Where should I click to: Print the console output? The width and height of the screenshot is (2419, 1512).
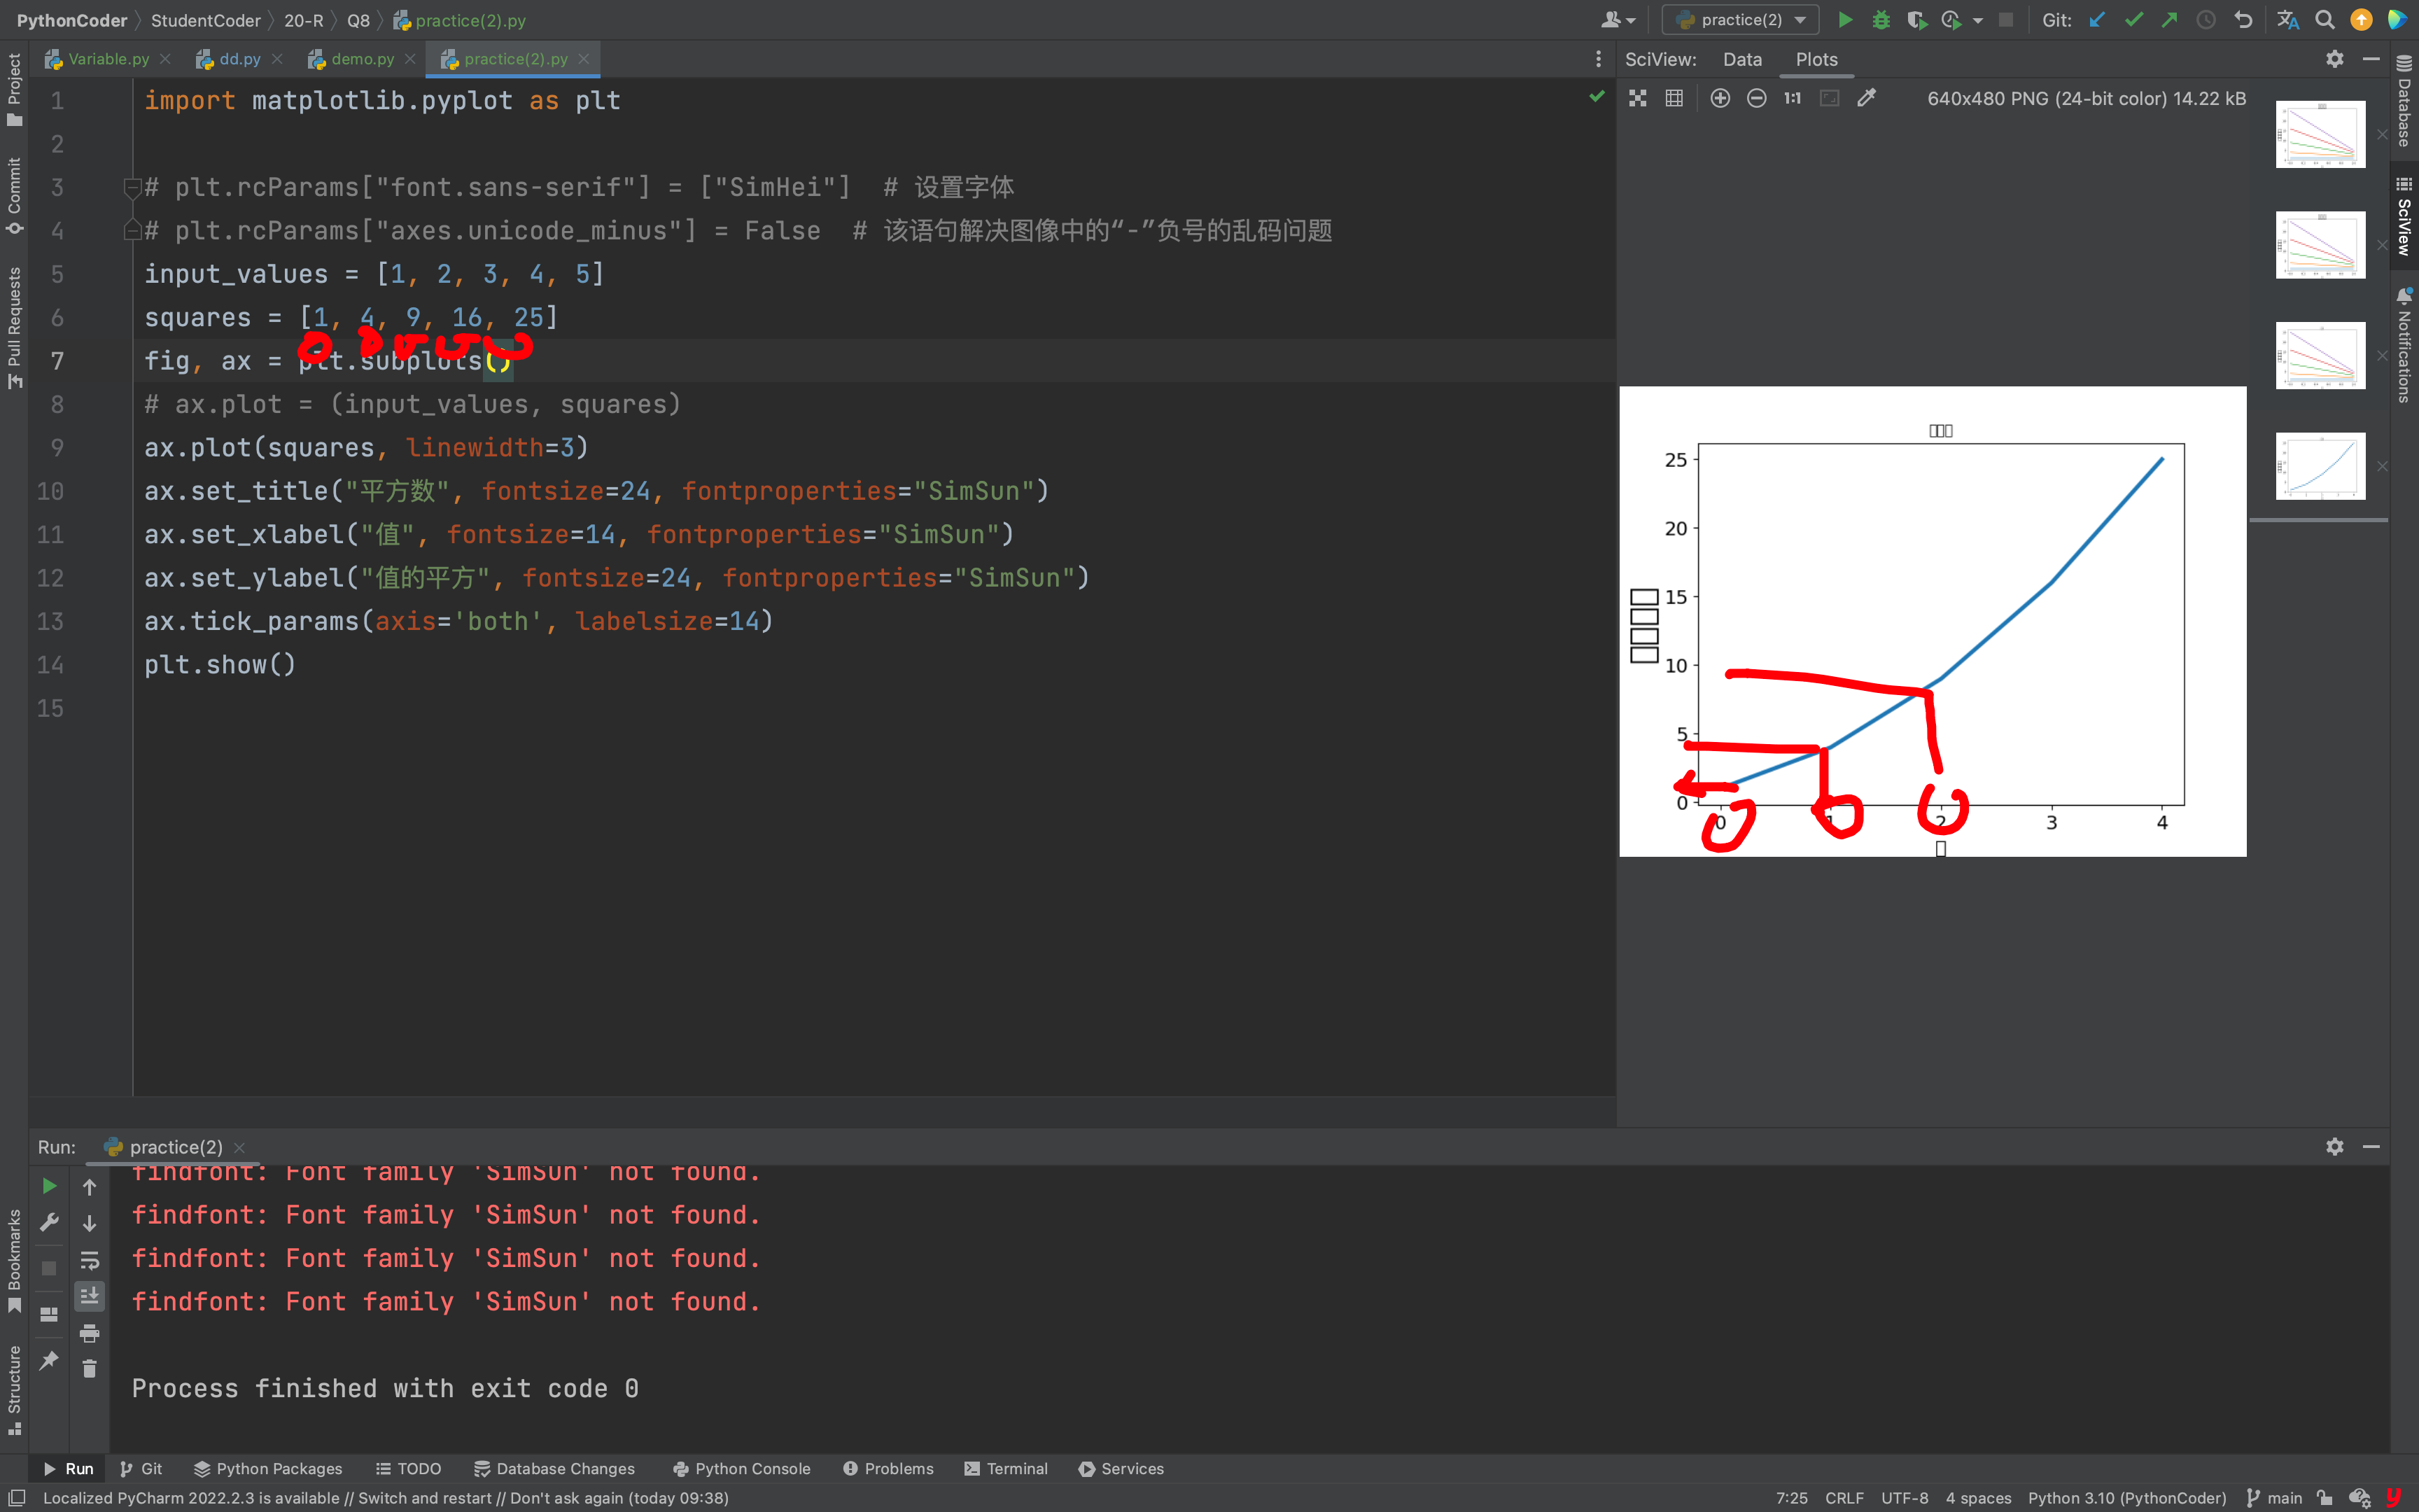[x=89, y=1333]
